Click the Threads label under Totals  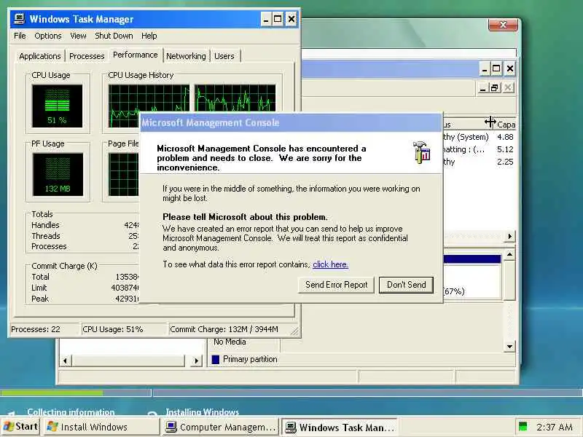tap(46, 236)
